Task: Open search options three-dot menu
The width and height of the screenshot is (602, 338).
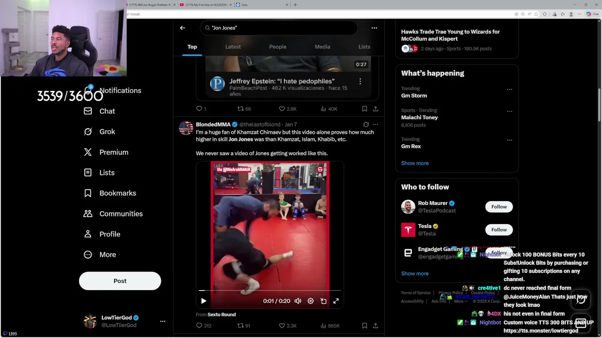Action: tap(374, 28)
